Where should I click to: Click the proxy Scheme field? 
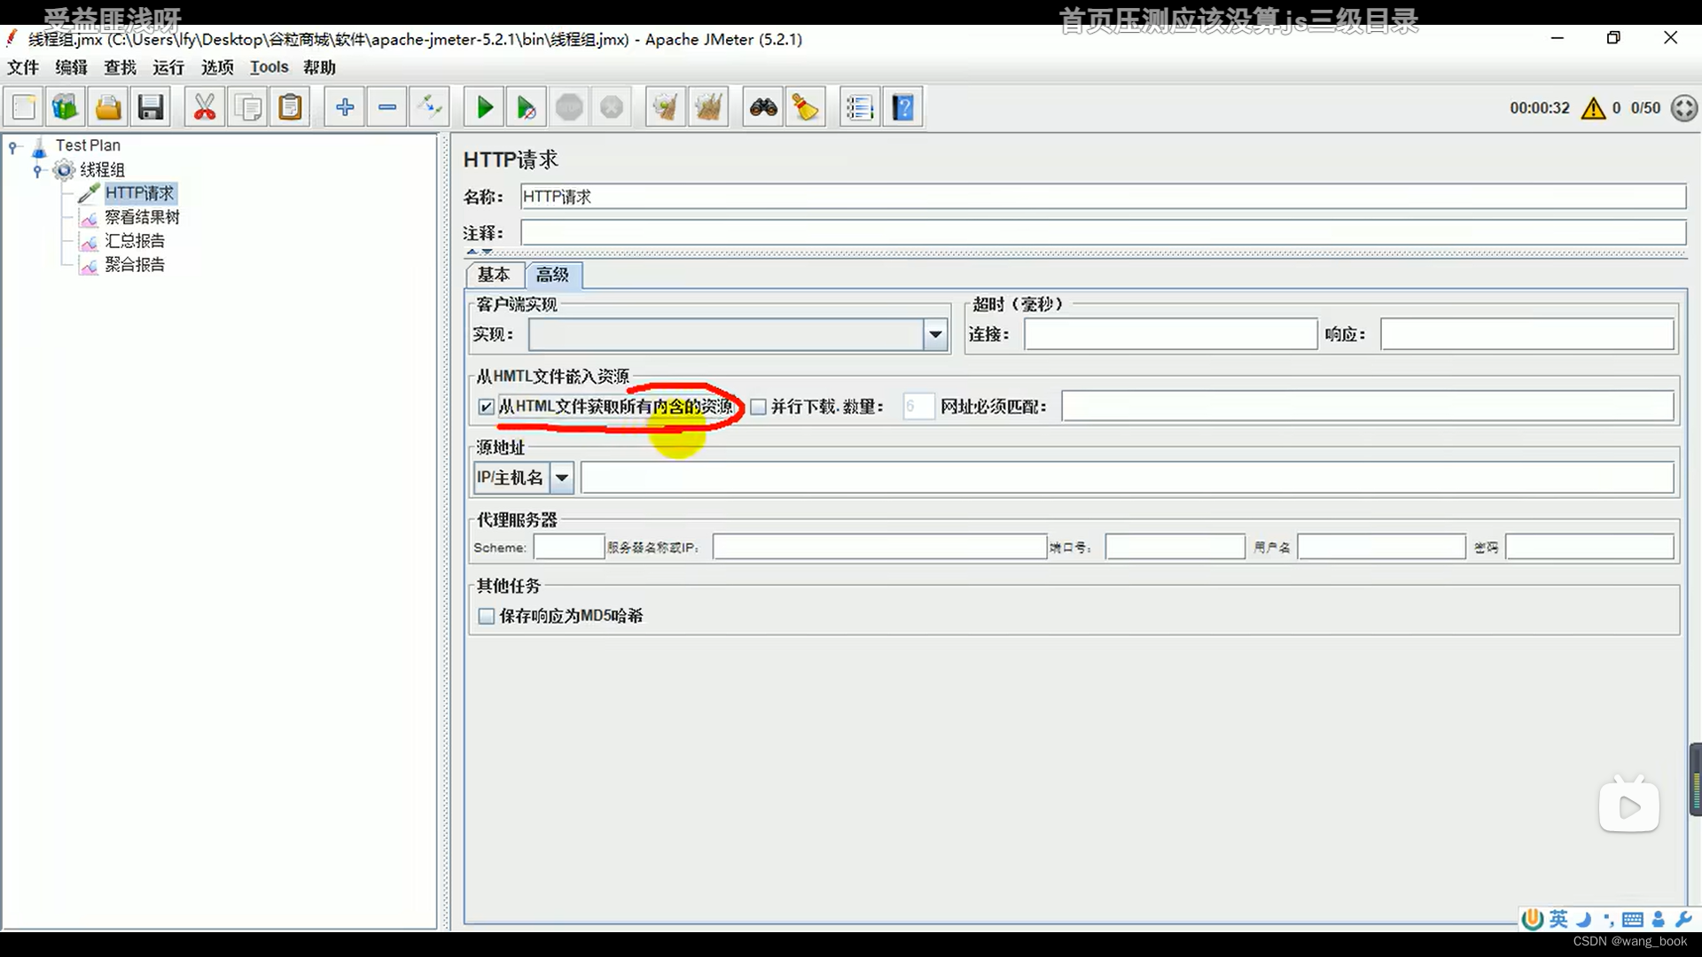568,548
